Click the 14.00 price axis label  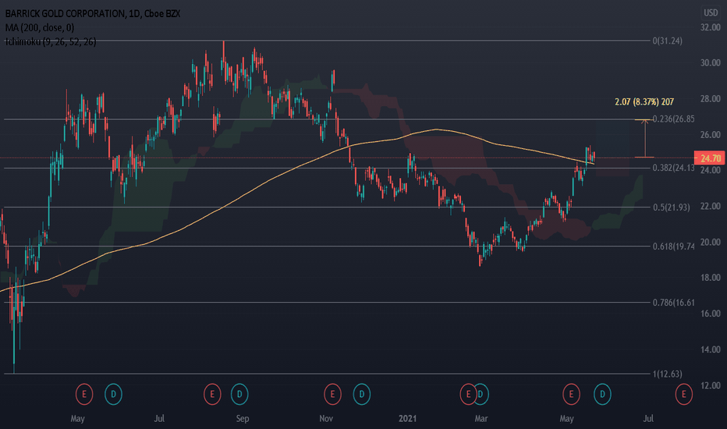click(x=711, y=349)
